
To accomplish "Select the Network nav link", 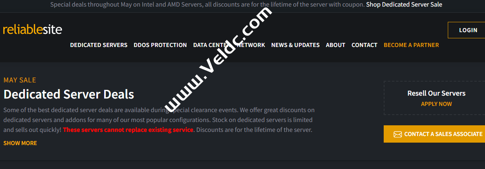I will (x=251, y=45).
